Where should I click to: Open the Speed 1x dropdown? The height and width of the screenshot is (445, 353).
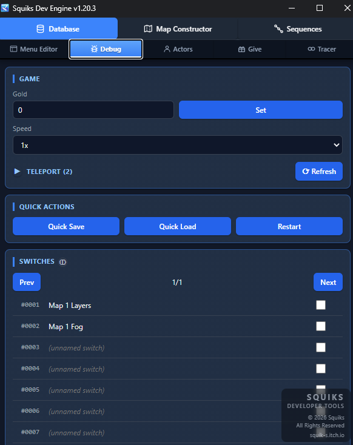click(x=178, y=145)
